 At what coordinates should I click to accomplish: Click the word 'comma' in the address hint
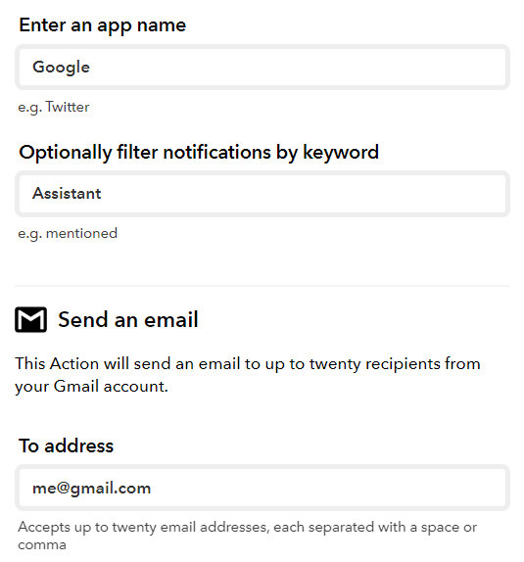point(42,545)
